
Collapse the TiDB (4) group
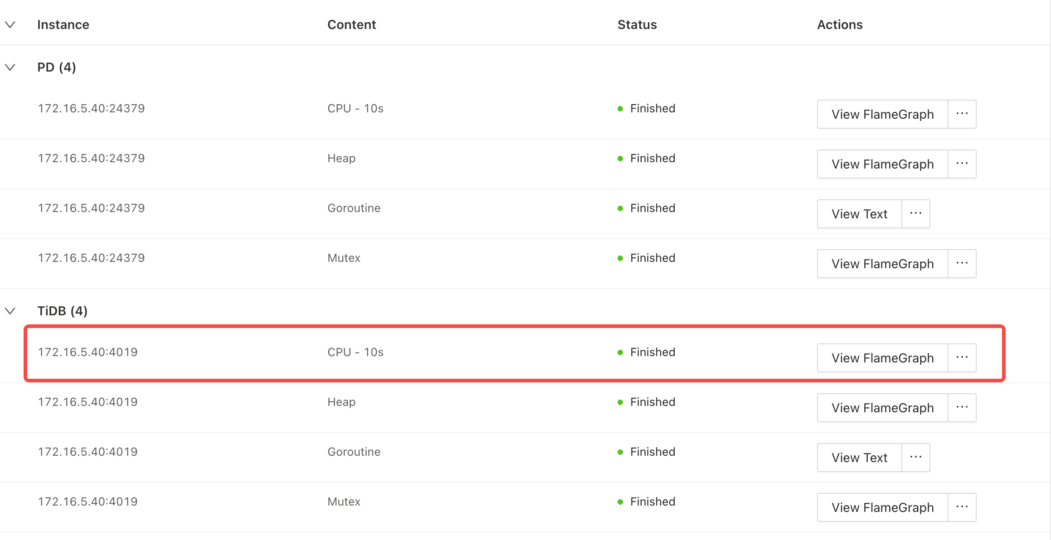coord(10,311)
